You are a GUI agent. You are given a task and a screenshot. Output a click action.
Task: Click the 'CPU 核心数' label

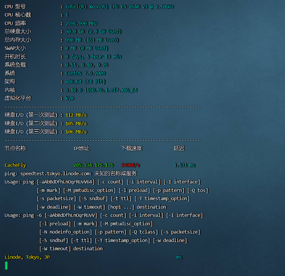(x=18, y=15)
